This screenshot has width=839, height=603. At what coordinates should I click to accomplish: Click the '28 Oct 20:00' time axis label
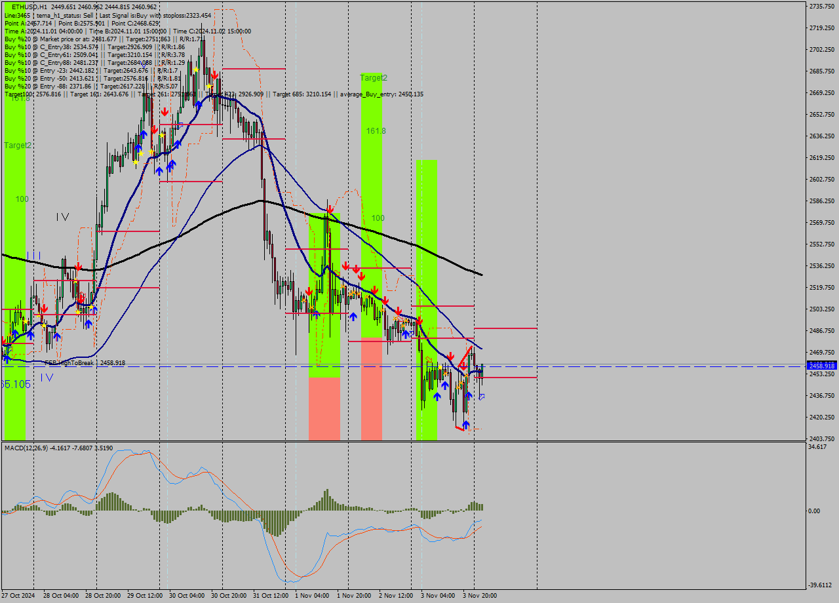point(102,596)
